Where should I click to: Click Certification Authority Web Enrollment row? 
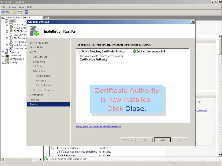(x=84, y=151)
